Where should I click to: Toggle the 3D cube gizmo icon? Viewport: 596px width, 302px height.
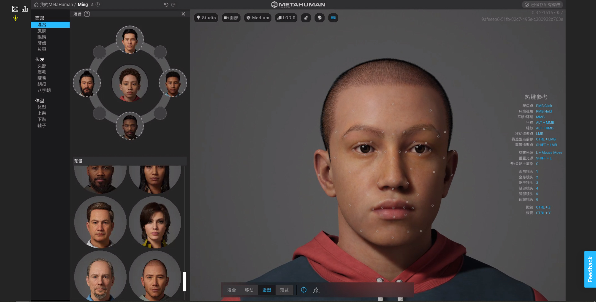[316, 290]
